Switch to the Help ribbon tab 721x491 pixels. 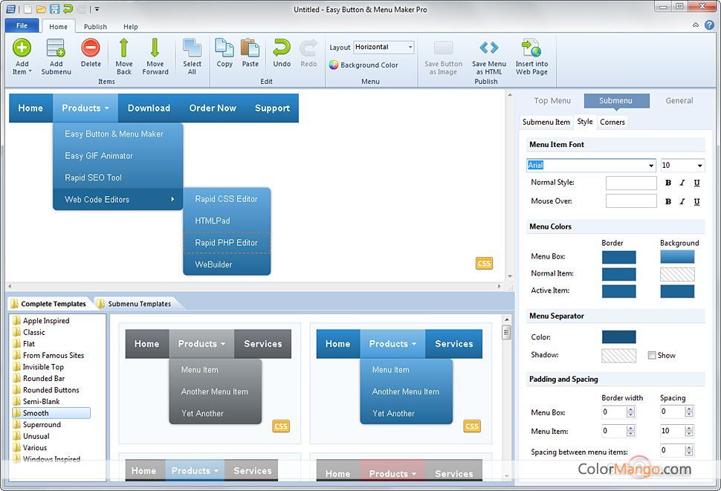pyautogui.click(x=131, y=27)
